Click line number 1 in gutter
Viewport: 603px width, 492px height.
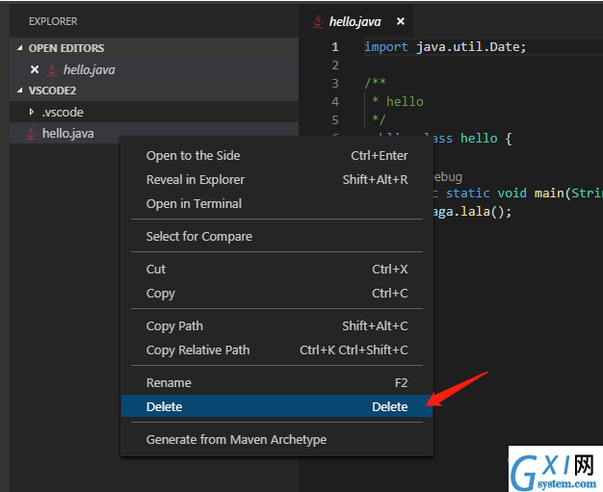click(x=335, y=47)
